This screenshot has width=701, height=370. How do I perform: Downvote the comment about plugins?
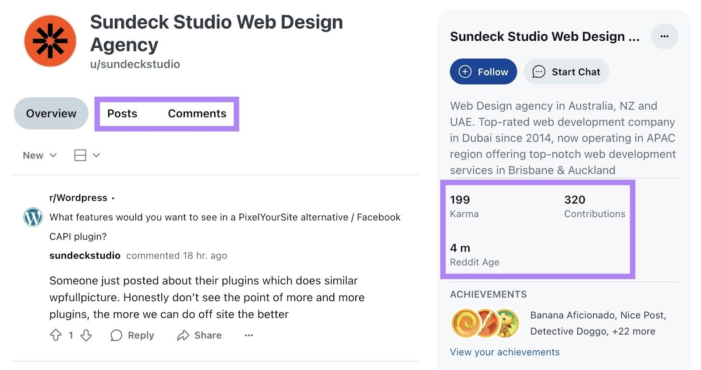pos(86,335)
